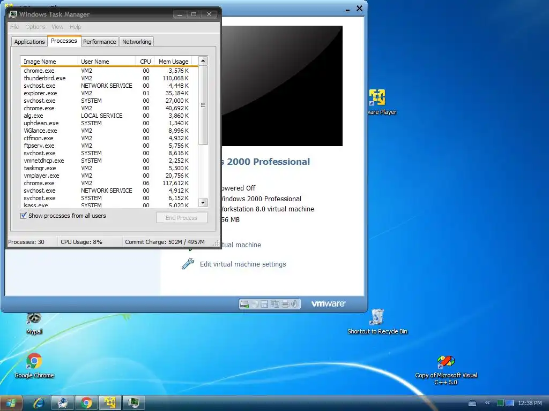Open the File menu in Task Manager
This screenshot has width=549, height=411.
coord(14,27)
